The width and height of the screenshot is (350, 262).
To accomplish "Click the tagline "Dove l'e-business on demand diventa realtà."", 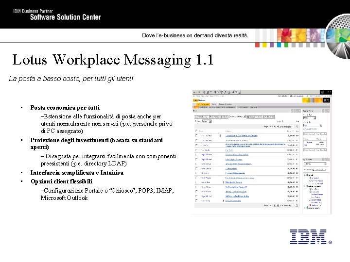I will (x=195, y=35).
